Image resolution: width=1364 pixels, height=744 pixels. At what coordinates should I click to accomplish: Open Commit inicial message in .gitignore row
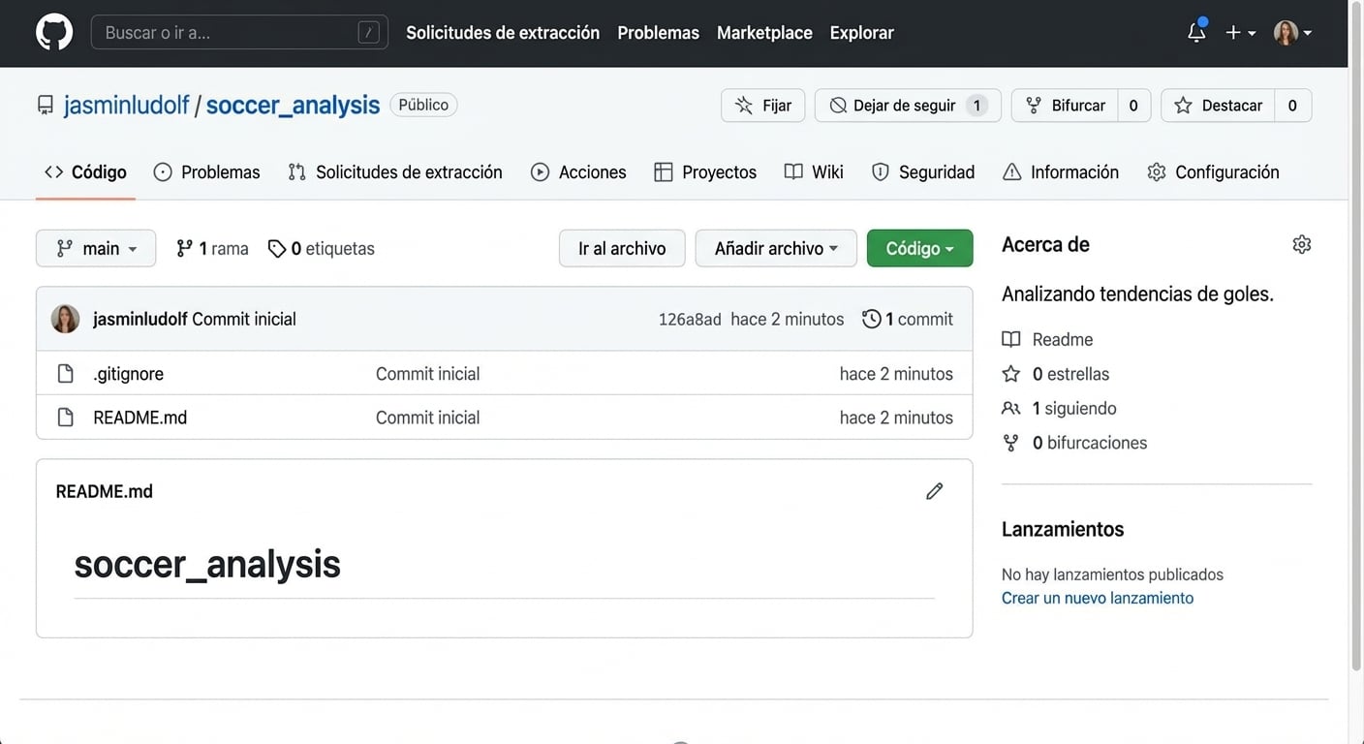(x=427, y=374)
